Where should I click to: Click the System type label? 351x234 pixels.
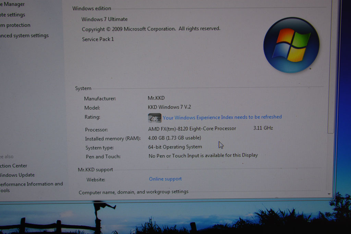[x=100, y=148]
